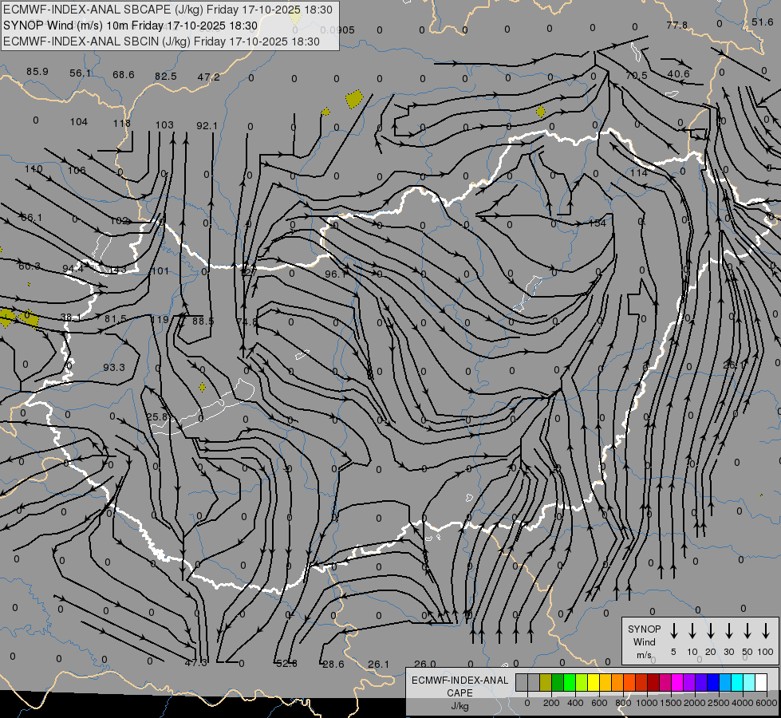The height and width of the screenshot is (718, 781).
Task: Click the 20 m/s wind arrow in legend
Action: 711,631
